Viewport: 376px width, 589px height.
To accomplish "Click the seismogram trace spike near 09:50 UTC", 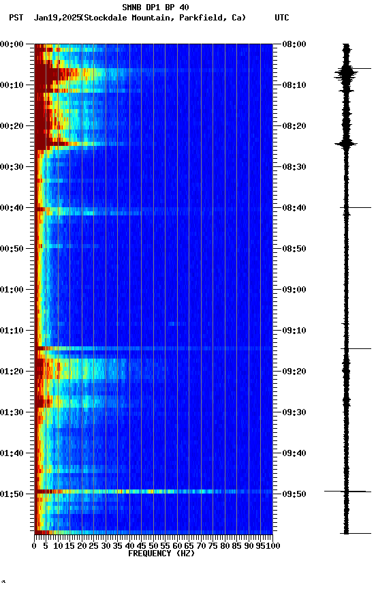I will pos(346,492).
